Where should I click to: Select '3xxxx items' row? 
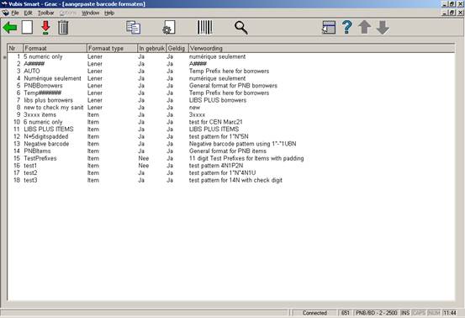pos(231,114)
